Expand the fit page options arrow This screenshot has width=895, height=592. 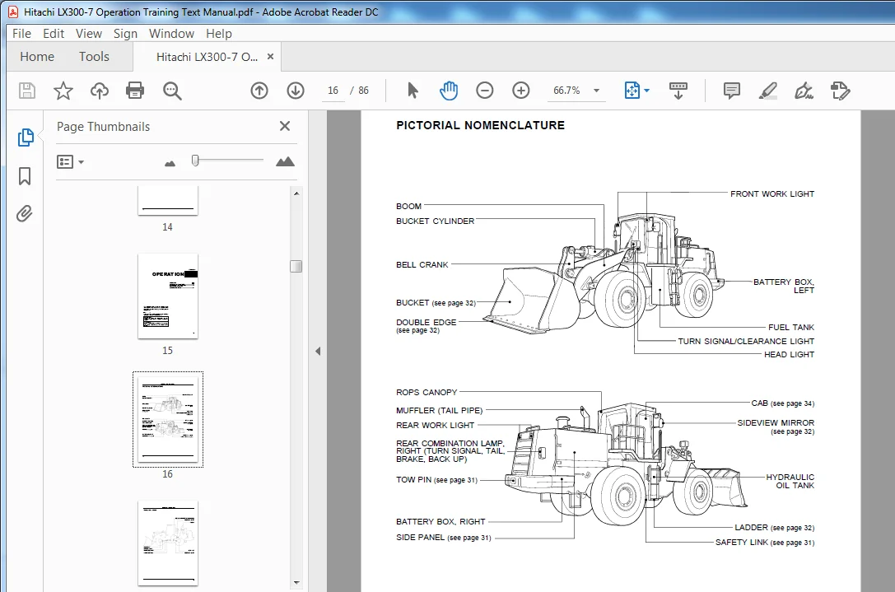(x=646, y=91)
